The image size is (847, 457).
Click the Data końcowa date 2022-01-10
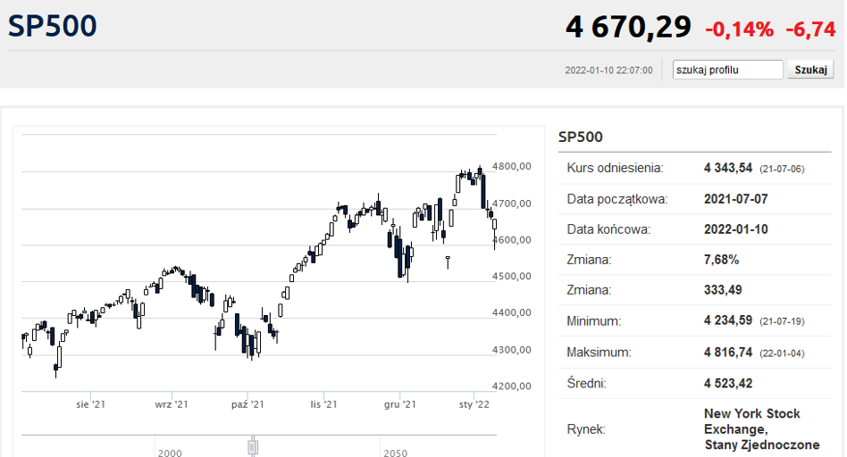coord(735,229)
